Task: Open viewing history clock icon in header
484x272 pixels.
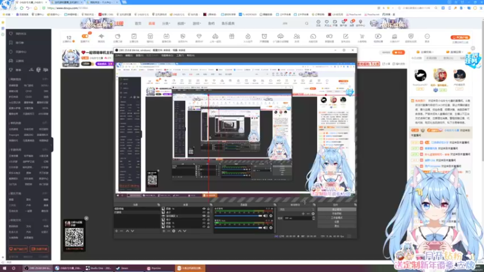Action: tap(318, 22)
